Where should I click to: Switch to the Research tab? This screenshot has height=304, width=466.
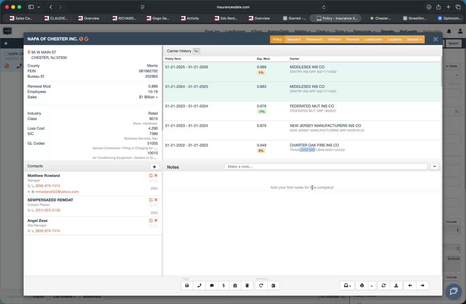point(294,39)
